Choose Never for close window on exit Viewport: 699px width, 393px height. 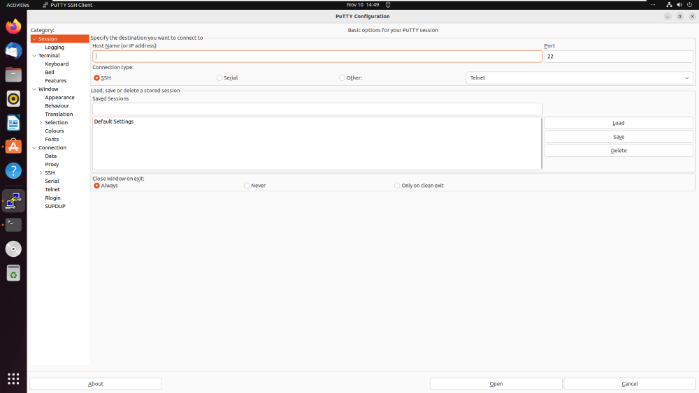point(247,186)
